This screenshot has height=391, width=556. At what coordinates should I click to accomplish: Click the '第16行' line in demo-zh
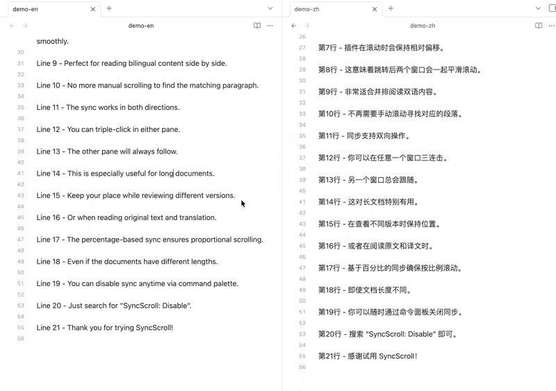(x=376, y=246)
